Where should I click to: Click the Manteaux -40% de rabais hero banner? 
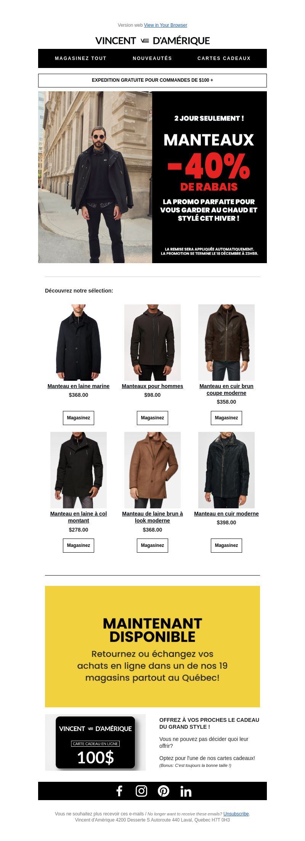[x=152, y=177]
